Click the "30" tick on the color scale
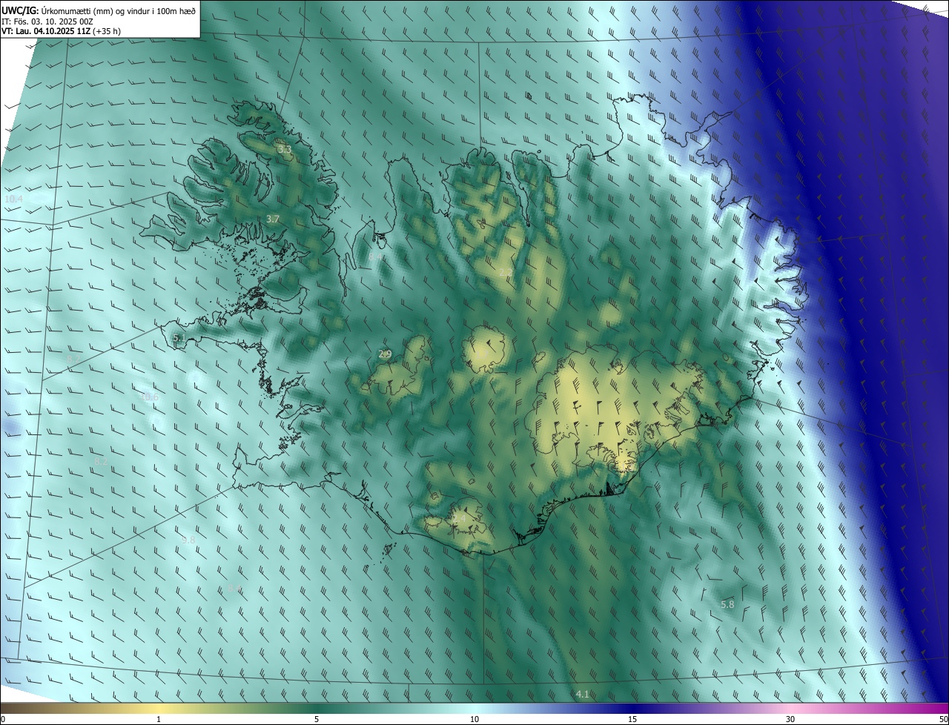 (x=790, y=719)
